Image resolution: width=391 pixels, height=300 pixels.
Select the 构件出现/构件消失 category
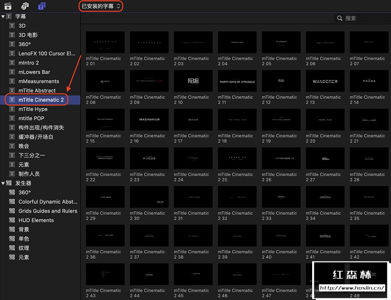(41, 128)
